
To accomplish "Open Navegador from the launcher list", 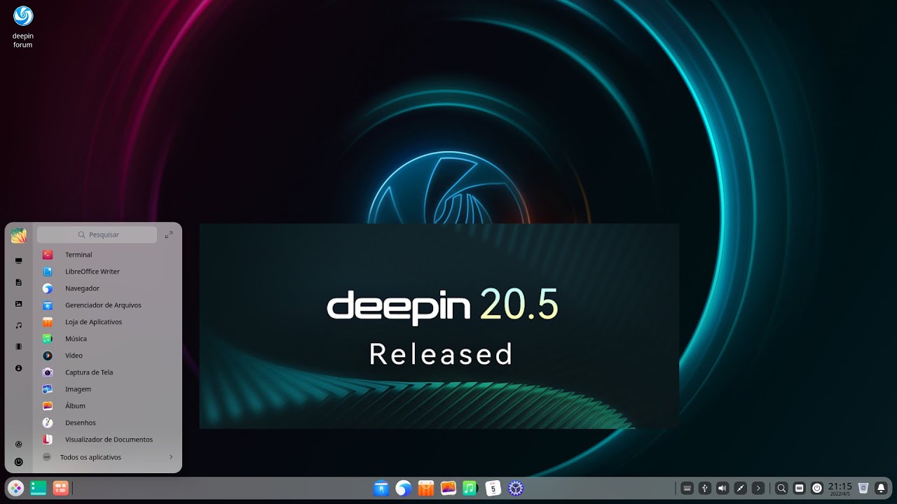I will 107,288.
